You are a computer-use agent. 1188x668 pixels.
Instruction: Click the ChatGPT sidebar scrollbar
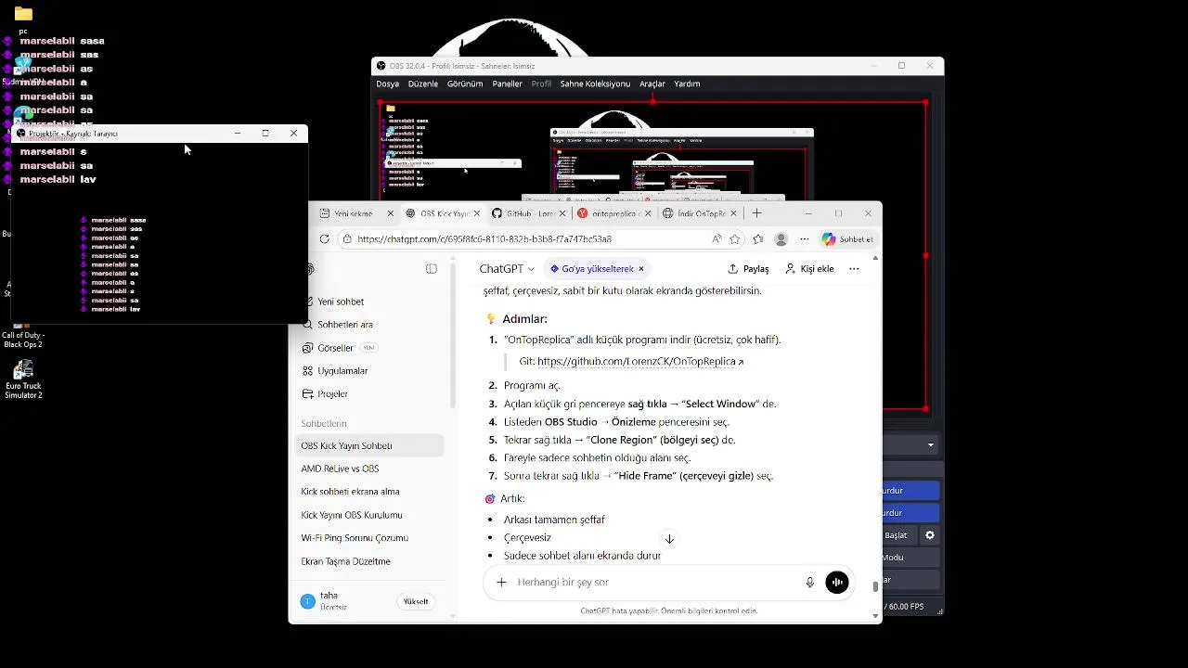click(x=453, y=334)
